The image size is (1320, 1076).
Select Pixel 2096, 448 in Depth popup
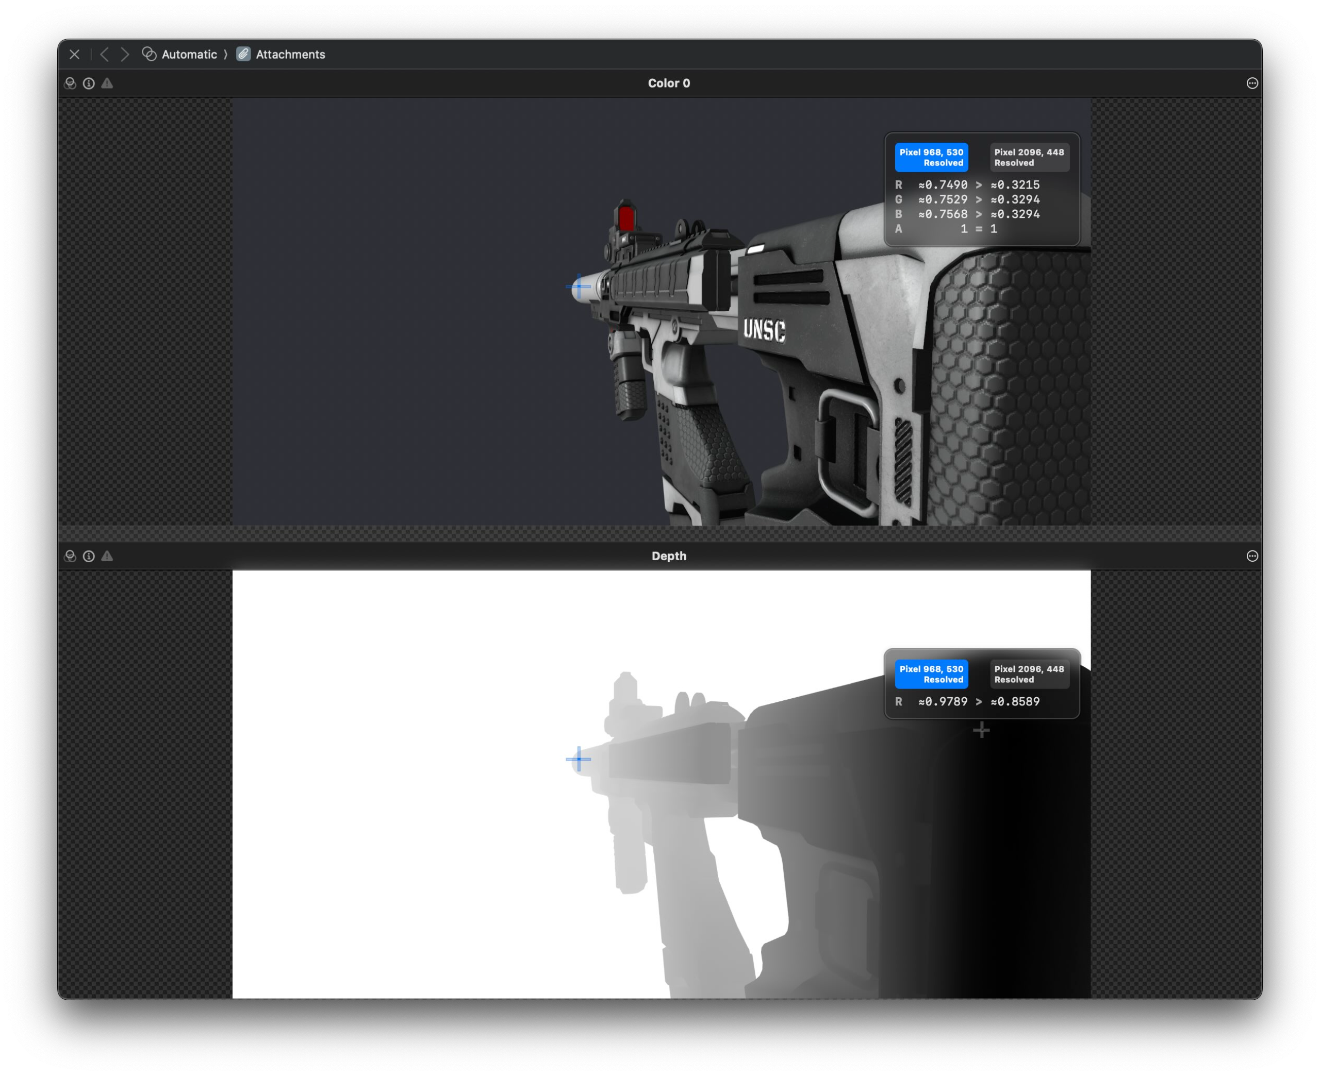tap(1029, 674)
